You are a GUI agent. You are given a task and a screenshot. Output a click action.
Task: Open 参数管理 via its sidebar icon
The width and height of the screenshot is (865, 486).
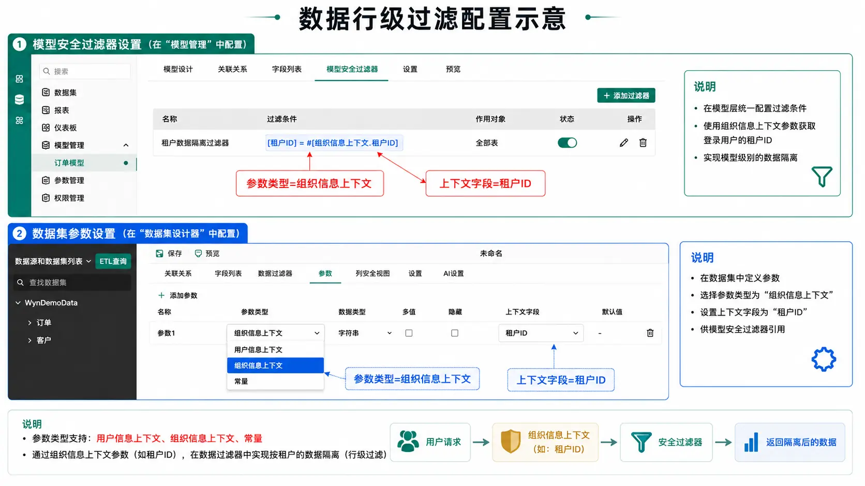[x=46, y=180]
